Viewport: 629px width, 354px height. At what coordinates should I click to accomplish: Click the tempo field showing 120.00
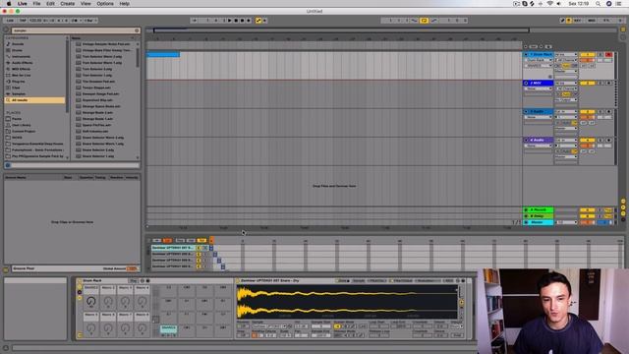[35, 21]
